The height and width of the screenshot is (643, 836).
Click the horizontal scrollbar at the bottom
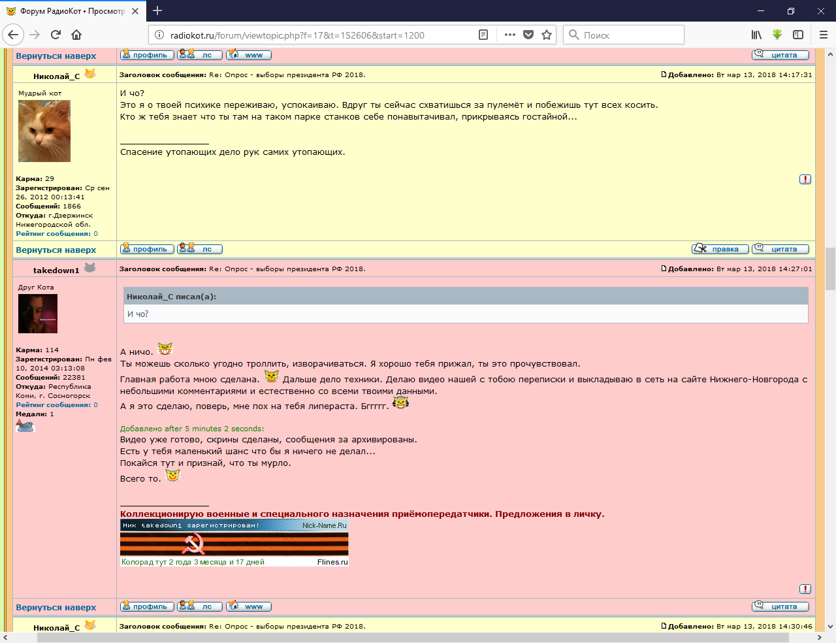413,638
